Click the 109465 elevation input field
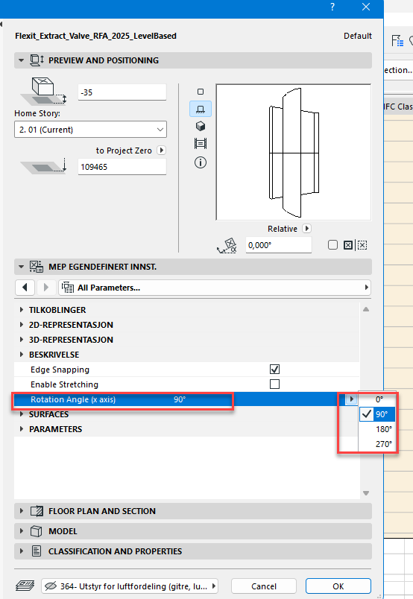 pos(122,167)
